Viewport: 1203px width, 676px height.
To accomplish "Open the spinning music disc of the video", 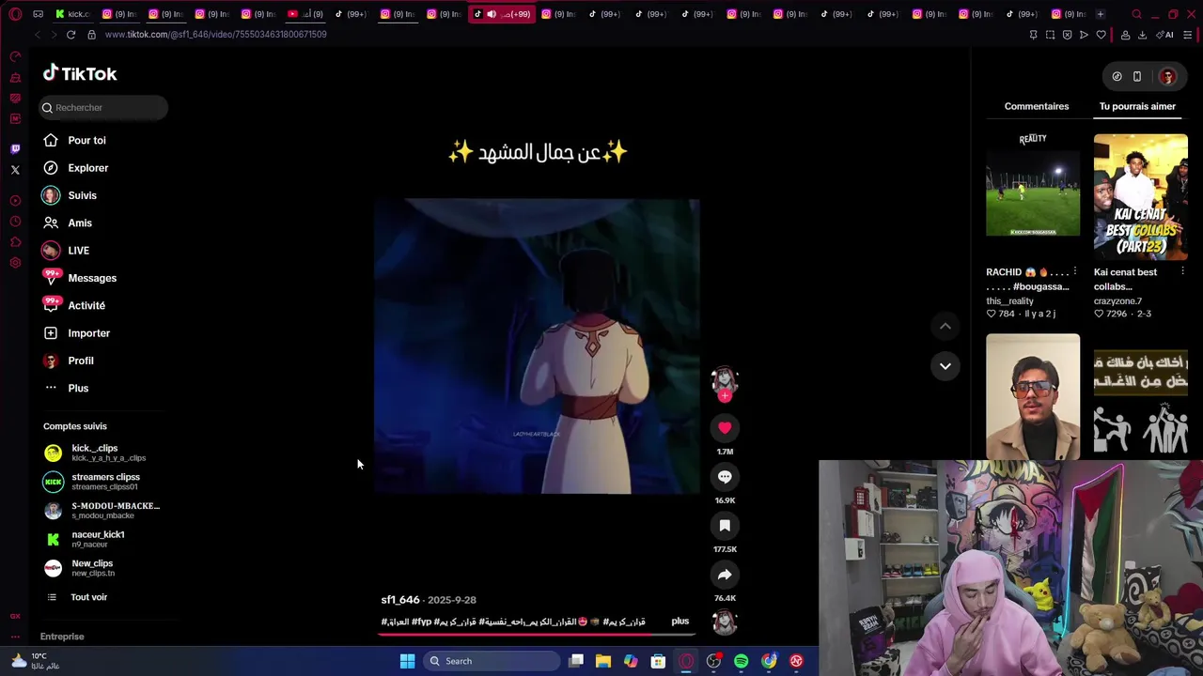I will (x=725, y=622).
